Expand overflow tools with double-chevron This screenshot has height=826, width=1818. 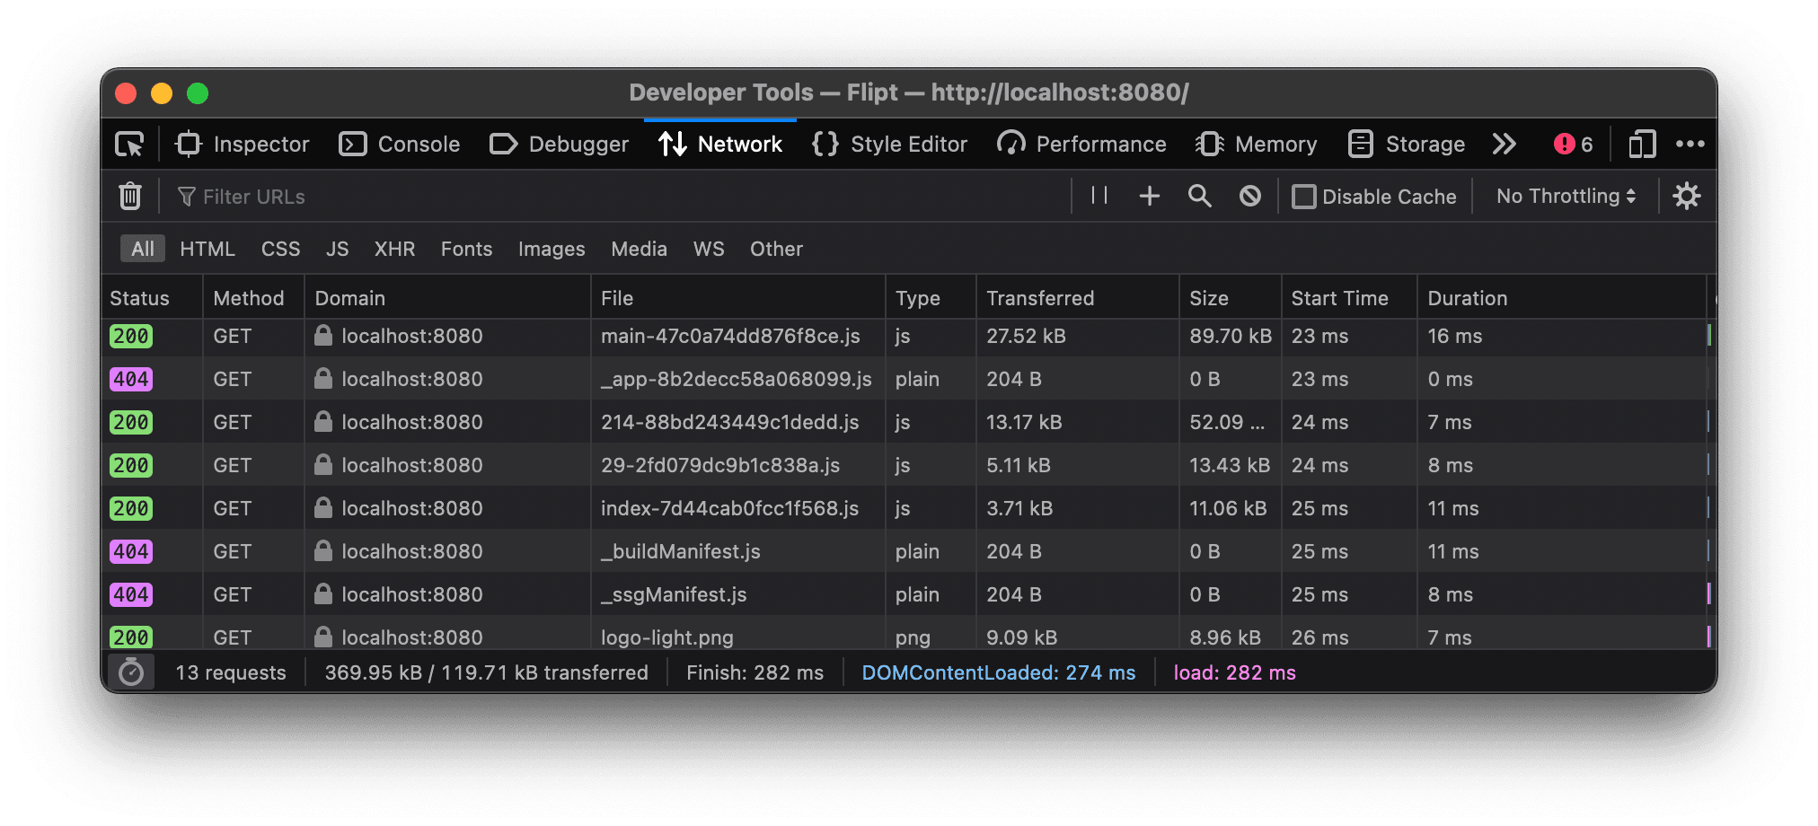(1505, 144)
